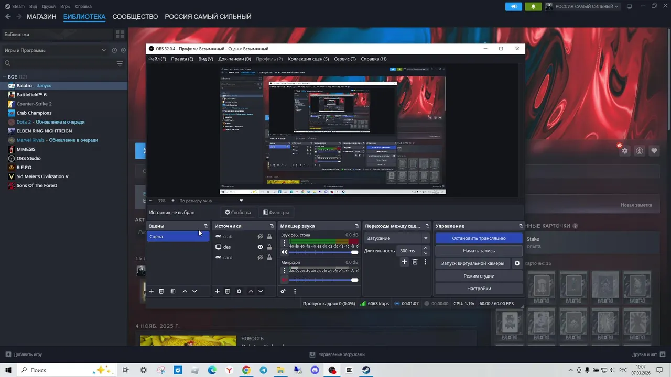671x377 pixels.
Task: Toggle lock on crab source
Action: (x=269, y=237)
